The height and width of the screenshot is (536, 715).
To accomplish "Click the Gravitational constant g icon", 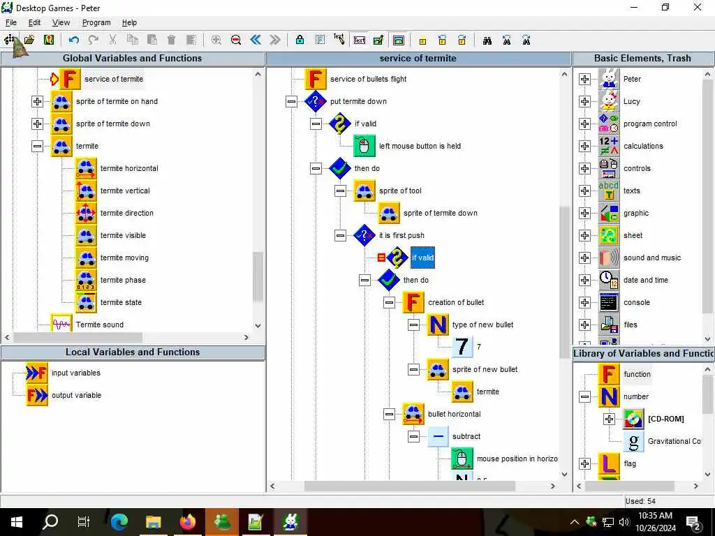I will click(633, 441).
